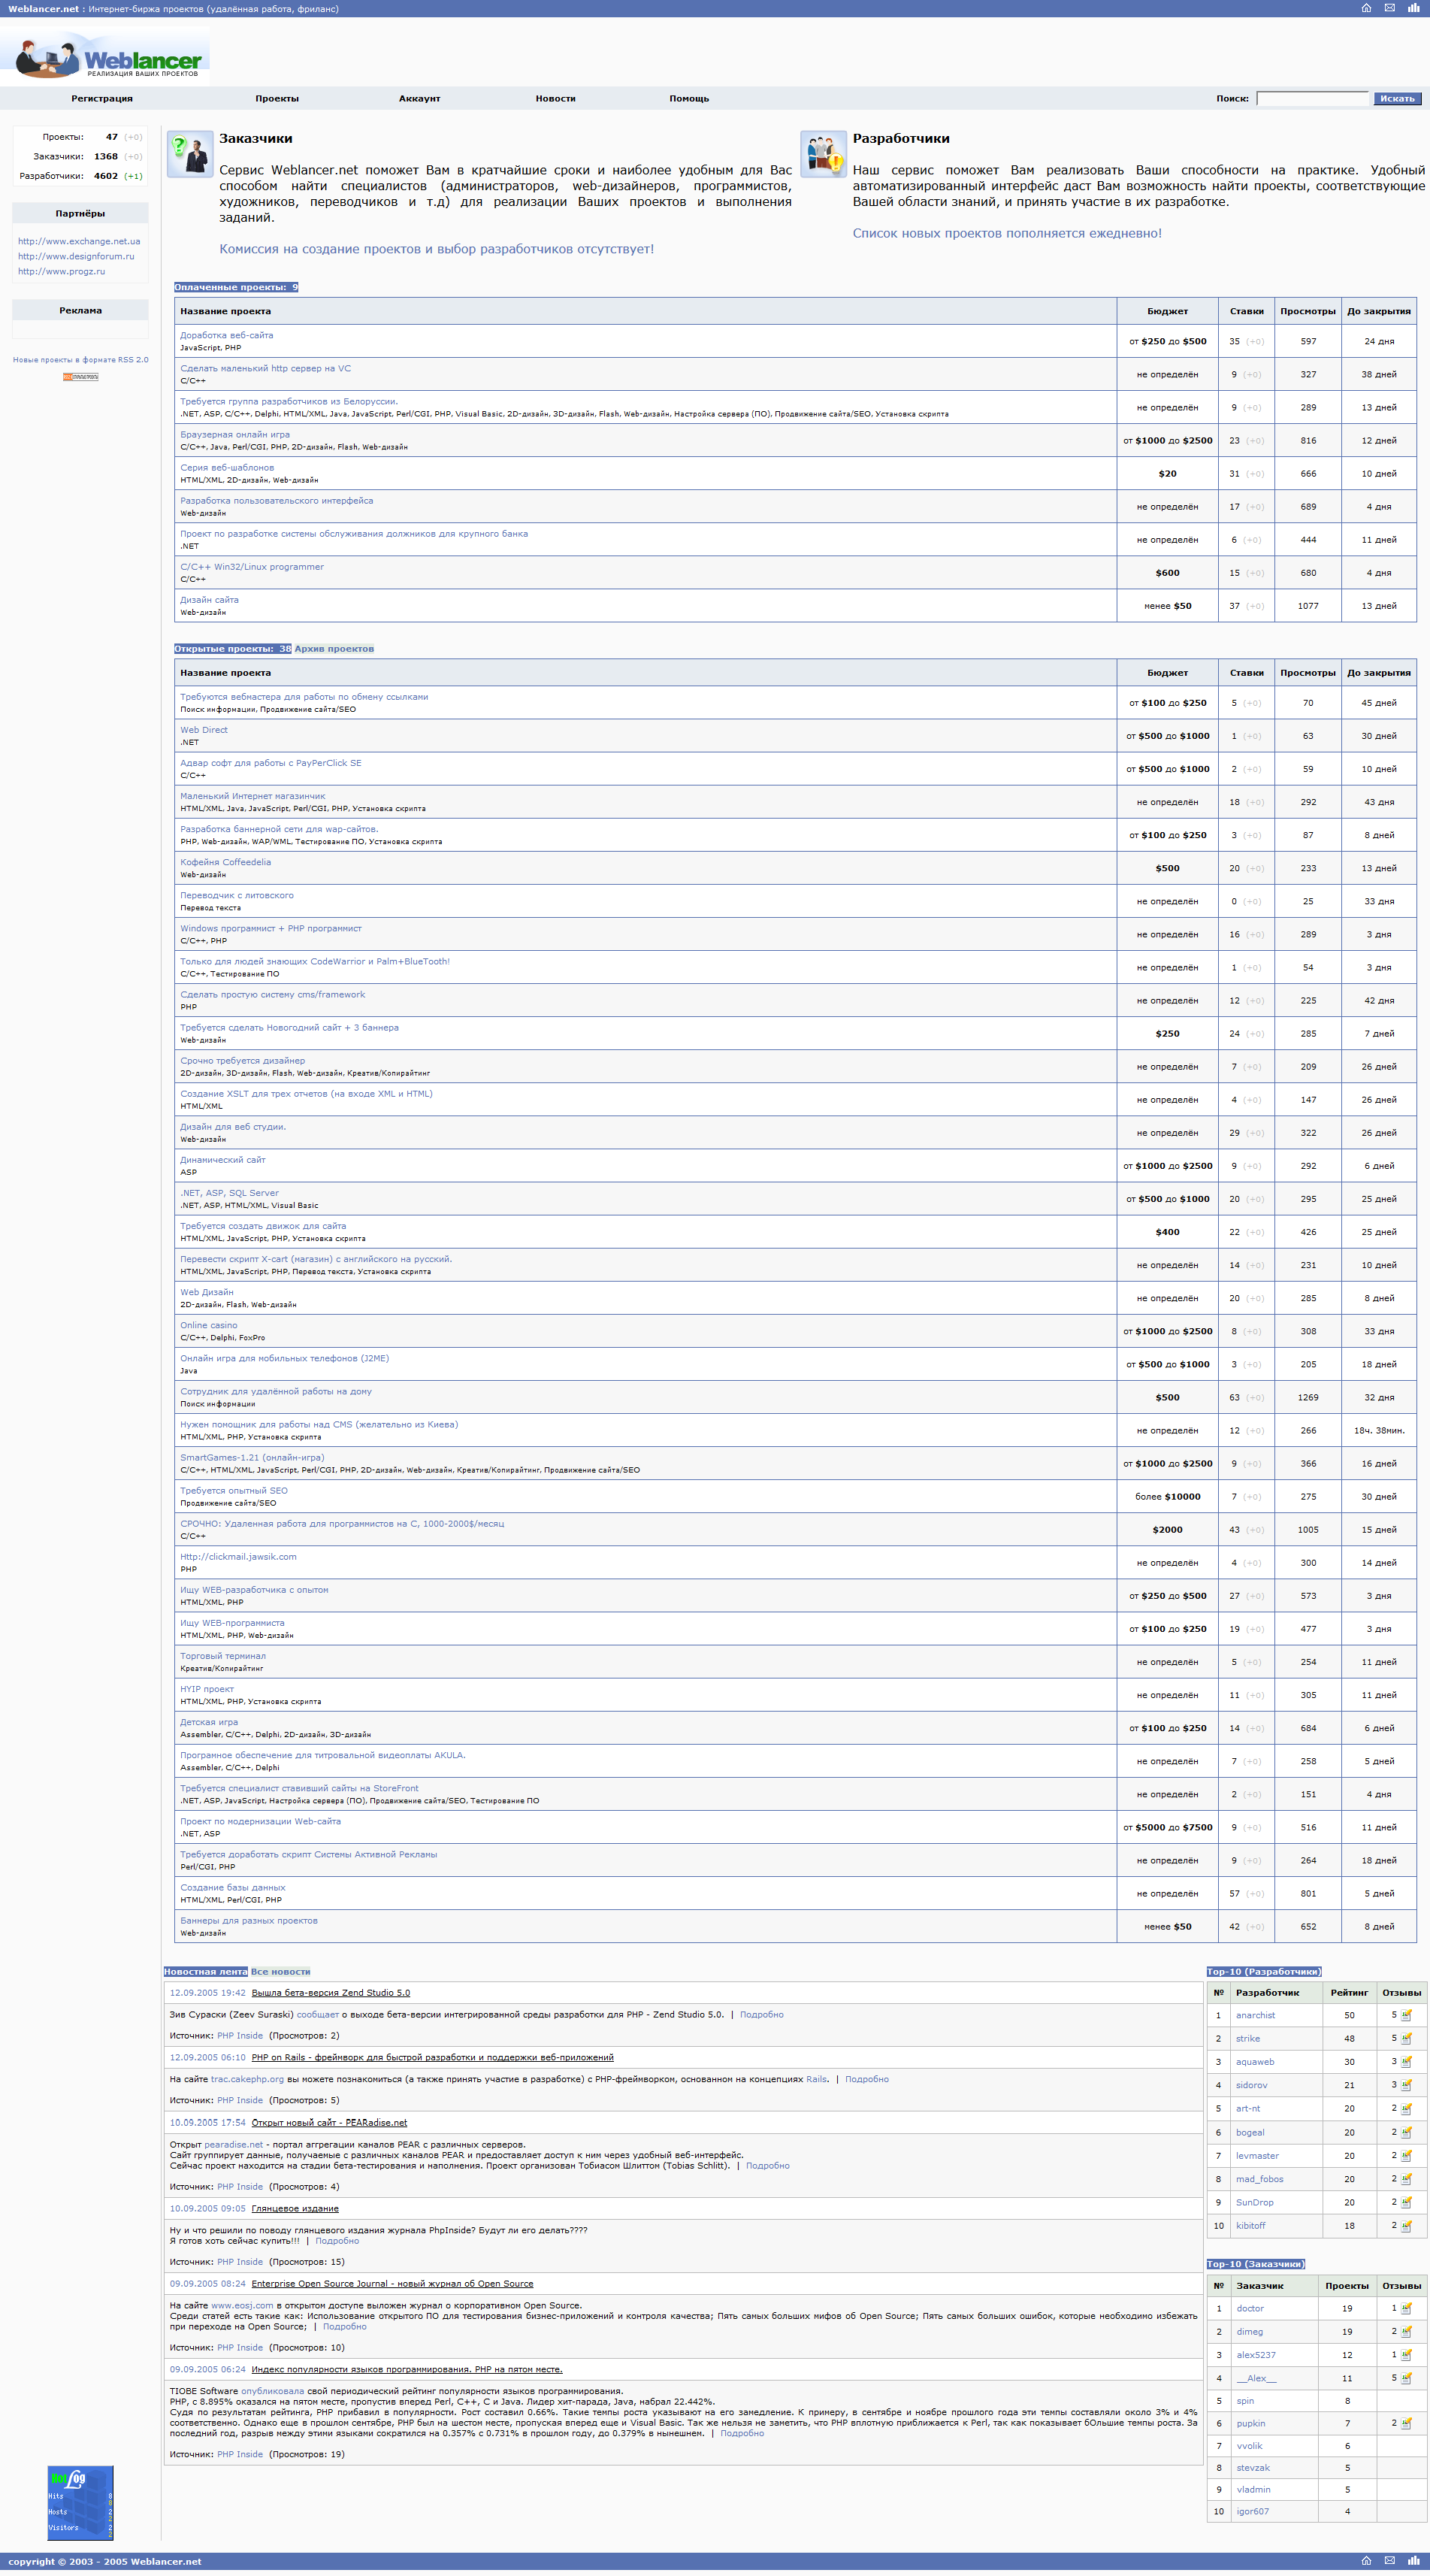The height and width of the screenshot is (2576, 1430).
Task: Focus the Поиск search input field
Action: (1311, 99)
